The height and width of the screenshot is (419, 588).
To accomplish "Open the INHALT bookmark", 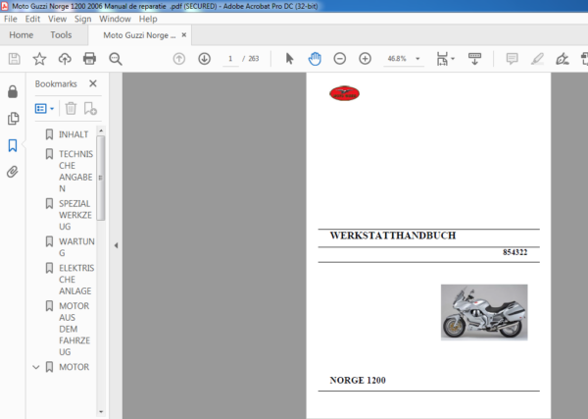I will tap(73, 134).
